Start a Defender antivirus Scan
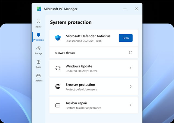The height and width of the screenshot is (123, 174). pos(126,38)
